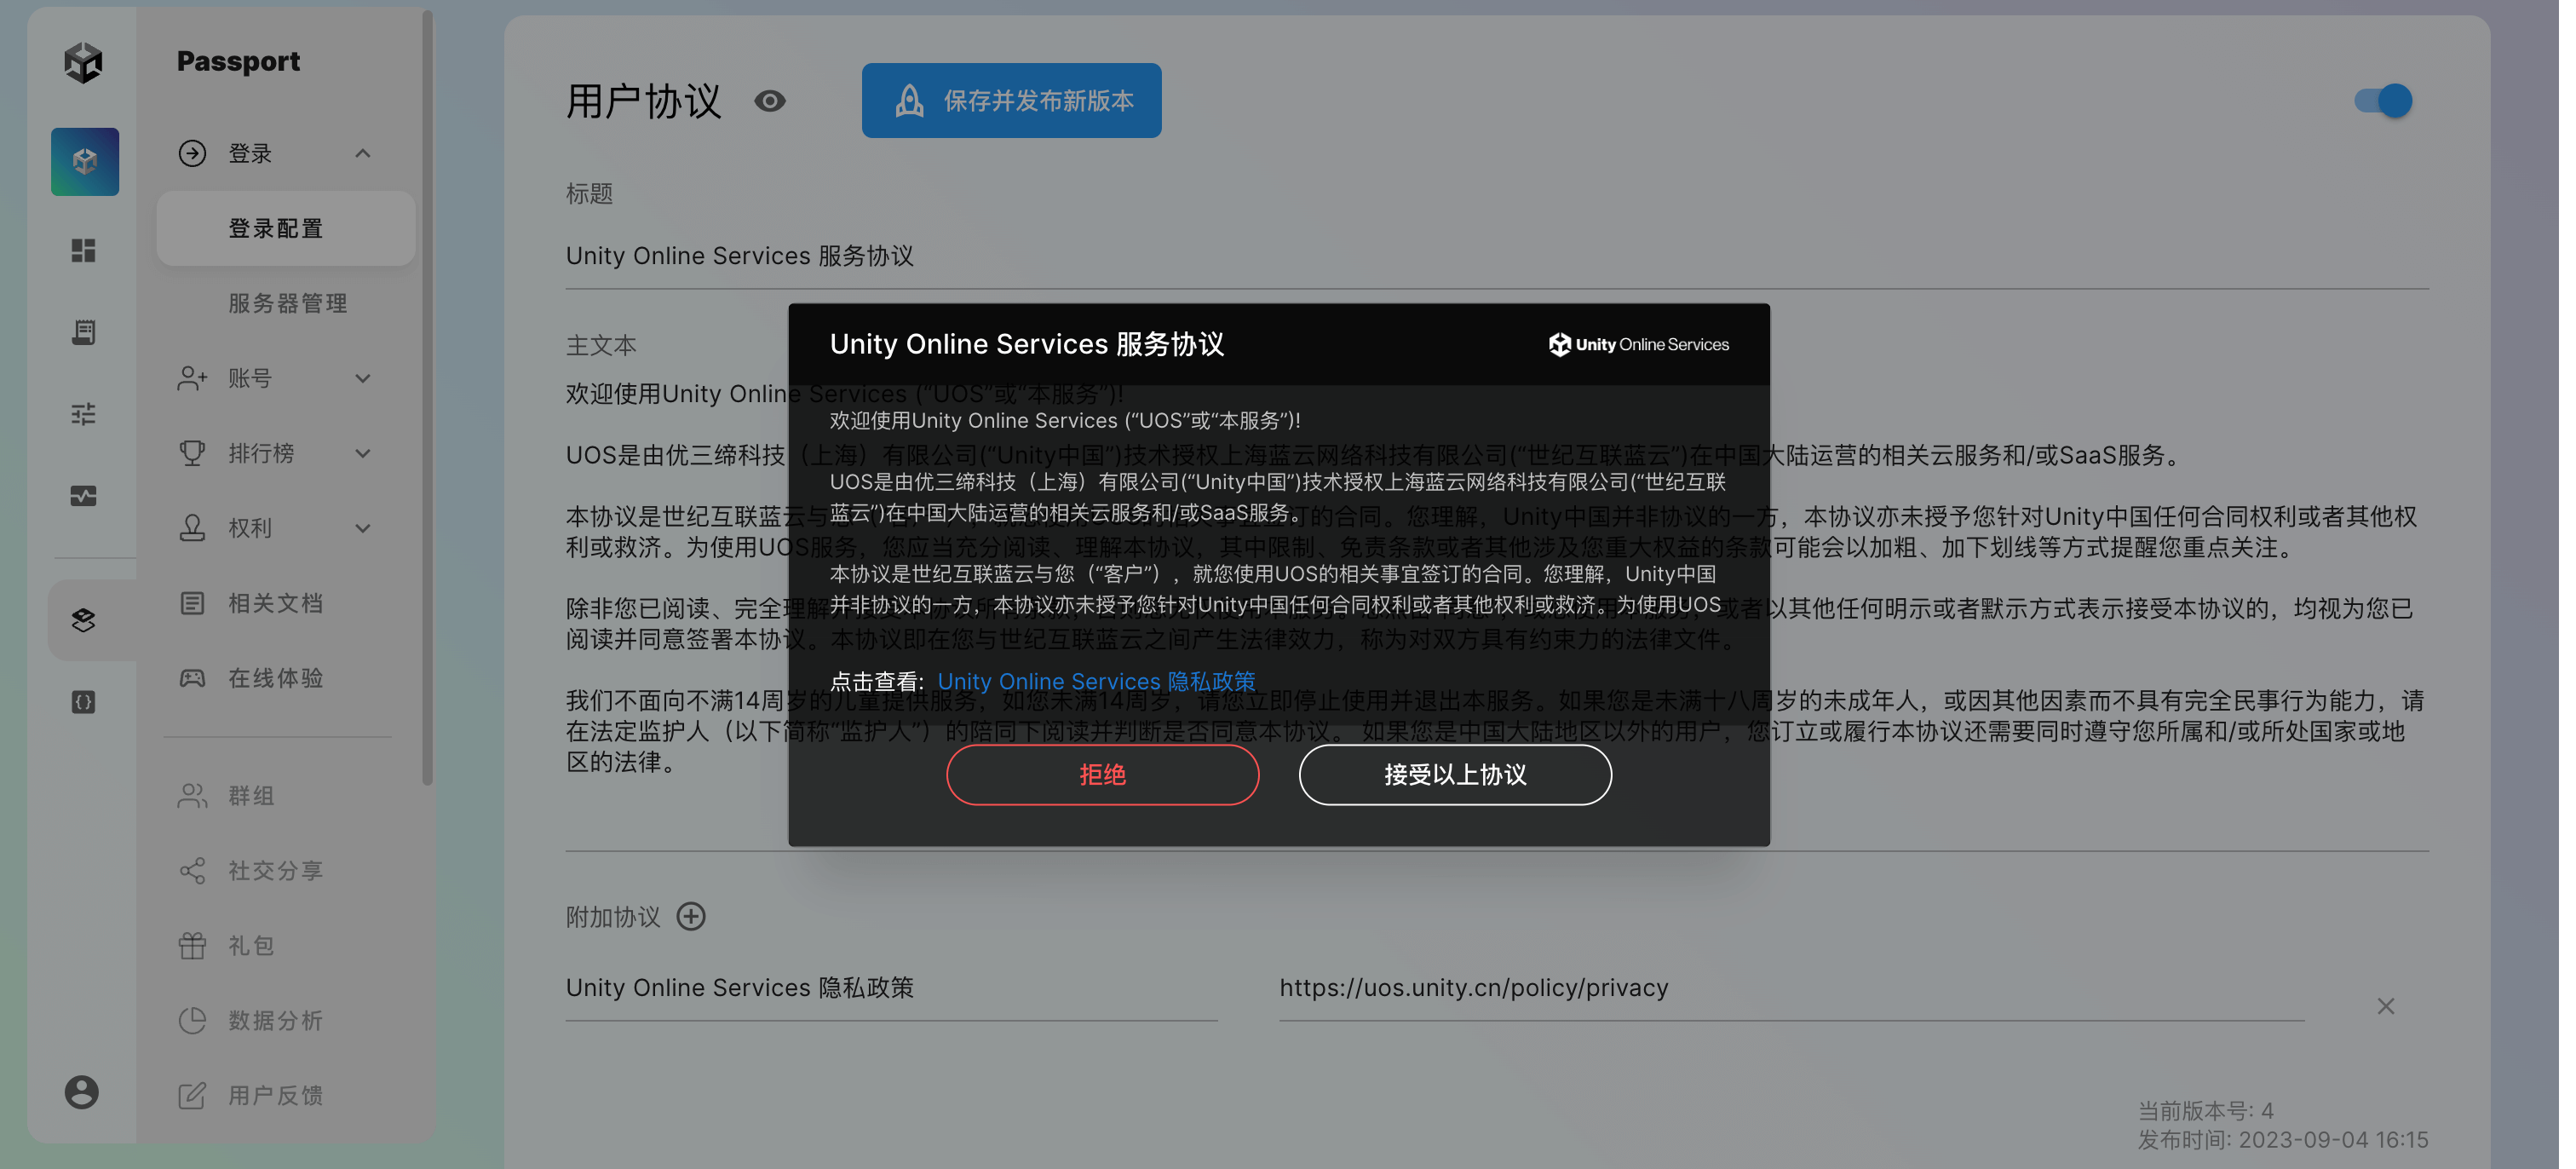
Task: Expand the 账号 menu section
Action: 363,378
